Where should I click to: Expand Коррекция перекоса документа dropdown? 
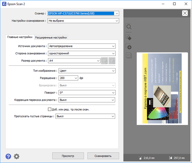pos(87,100)
